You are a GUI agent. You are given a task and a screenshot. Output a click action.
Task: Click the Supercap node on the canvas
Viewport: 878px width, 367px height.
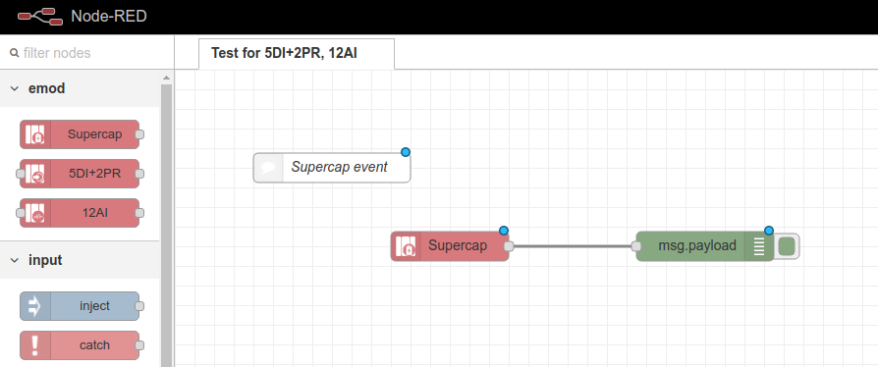450,246
